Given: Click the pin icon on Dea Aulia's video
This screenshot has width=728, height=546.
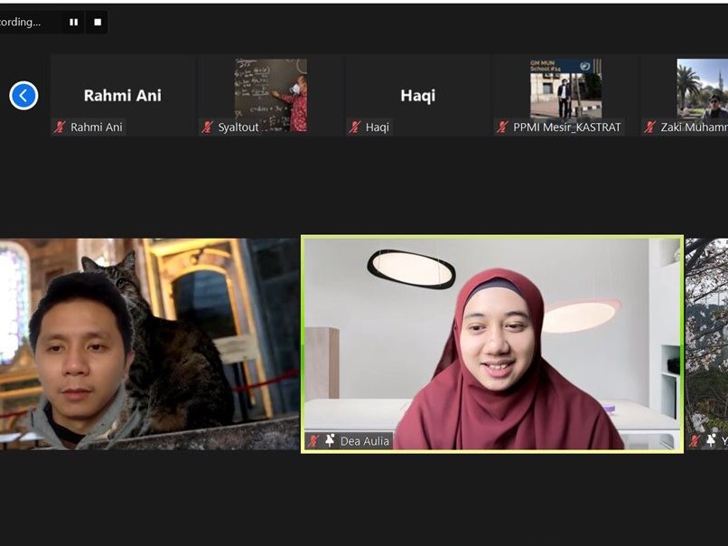Looking at the screenshot, I should pyautogui.click(x=331, y=441).
